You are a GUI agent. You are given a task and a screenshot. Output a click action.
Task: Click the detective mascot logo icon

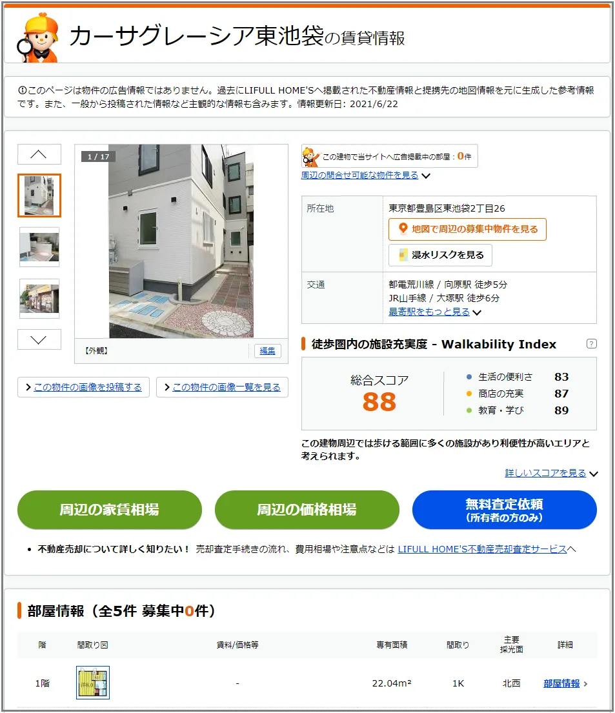click(38, 37)
